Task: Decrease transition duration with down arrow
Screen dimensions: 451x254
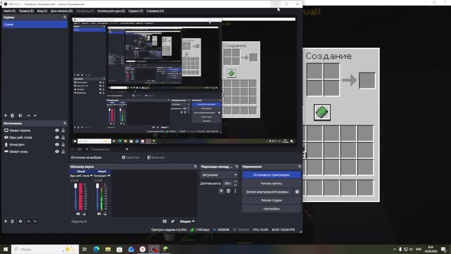Action: click(x=236, y=185)
